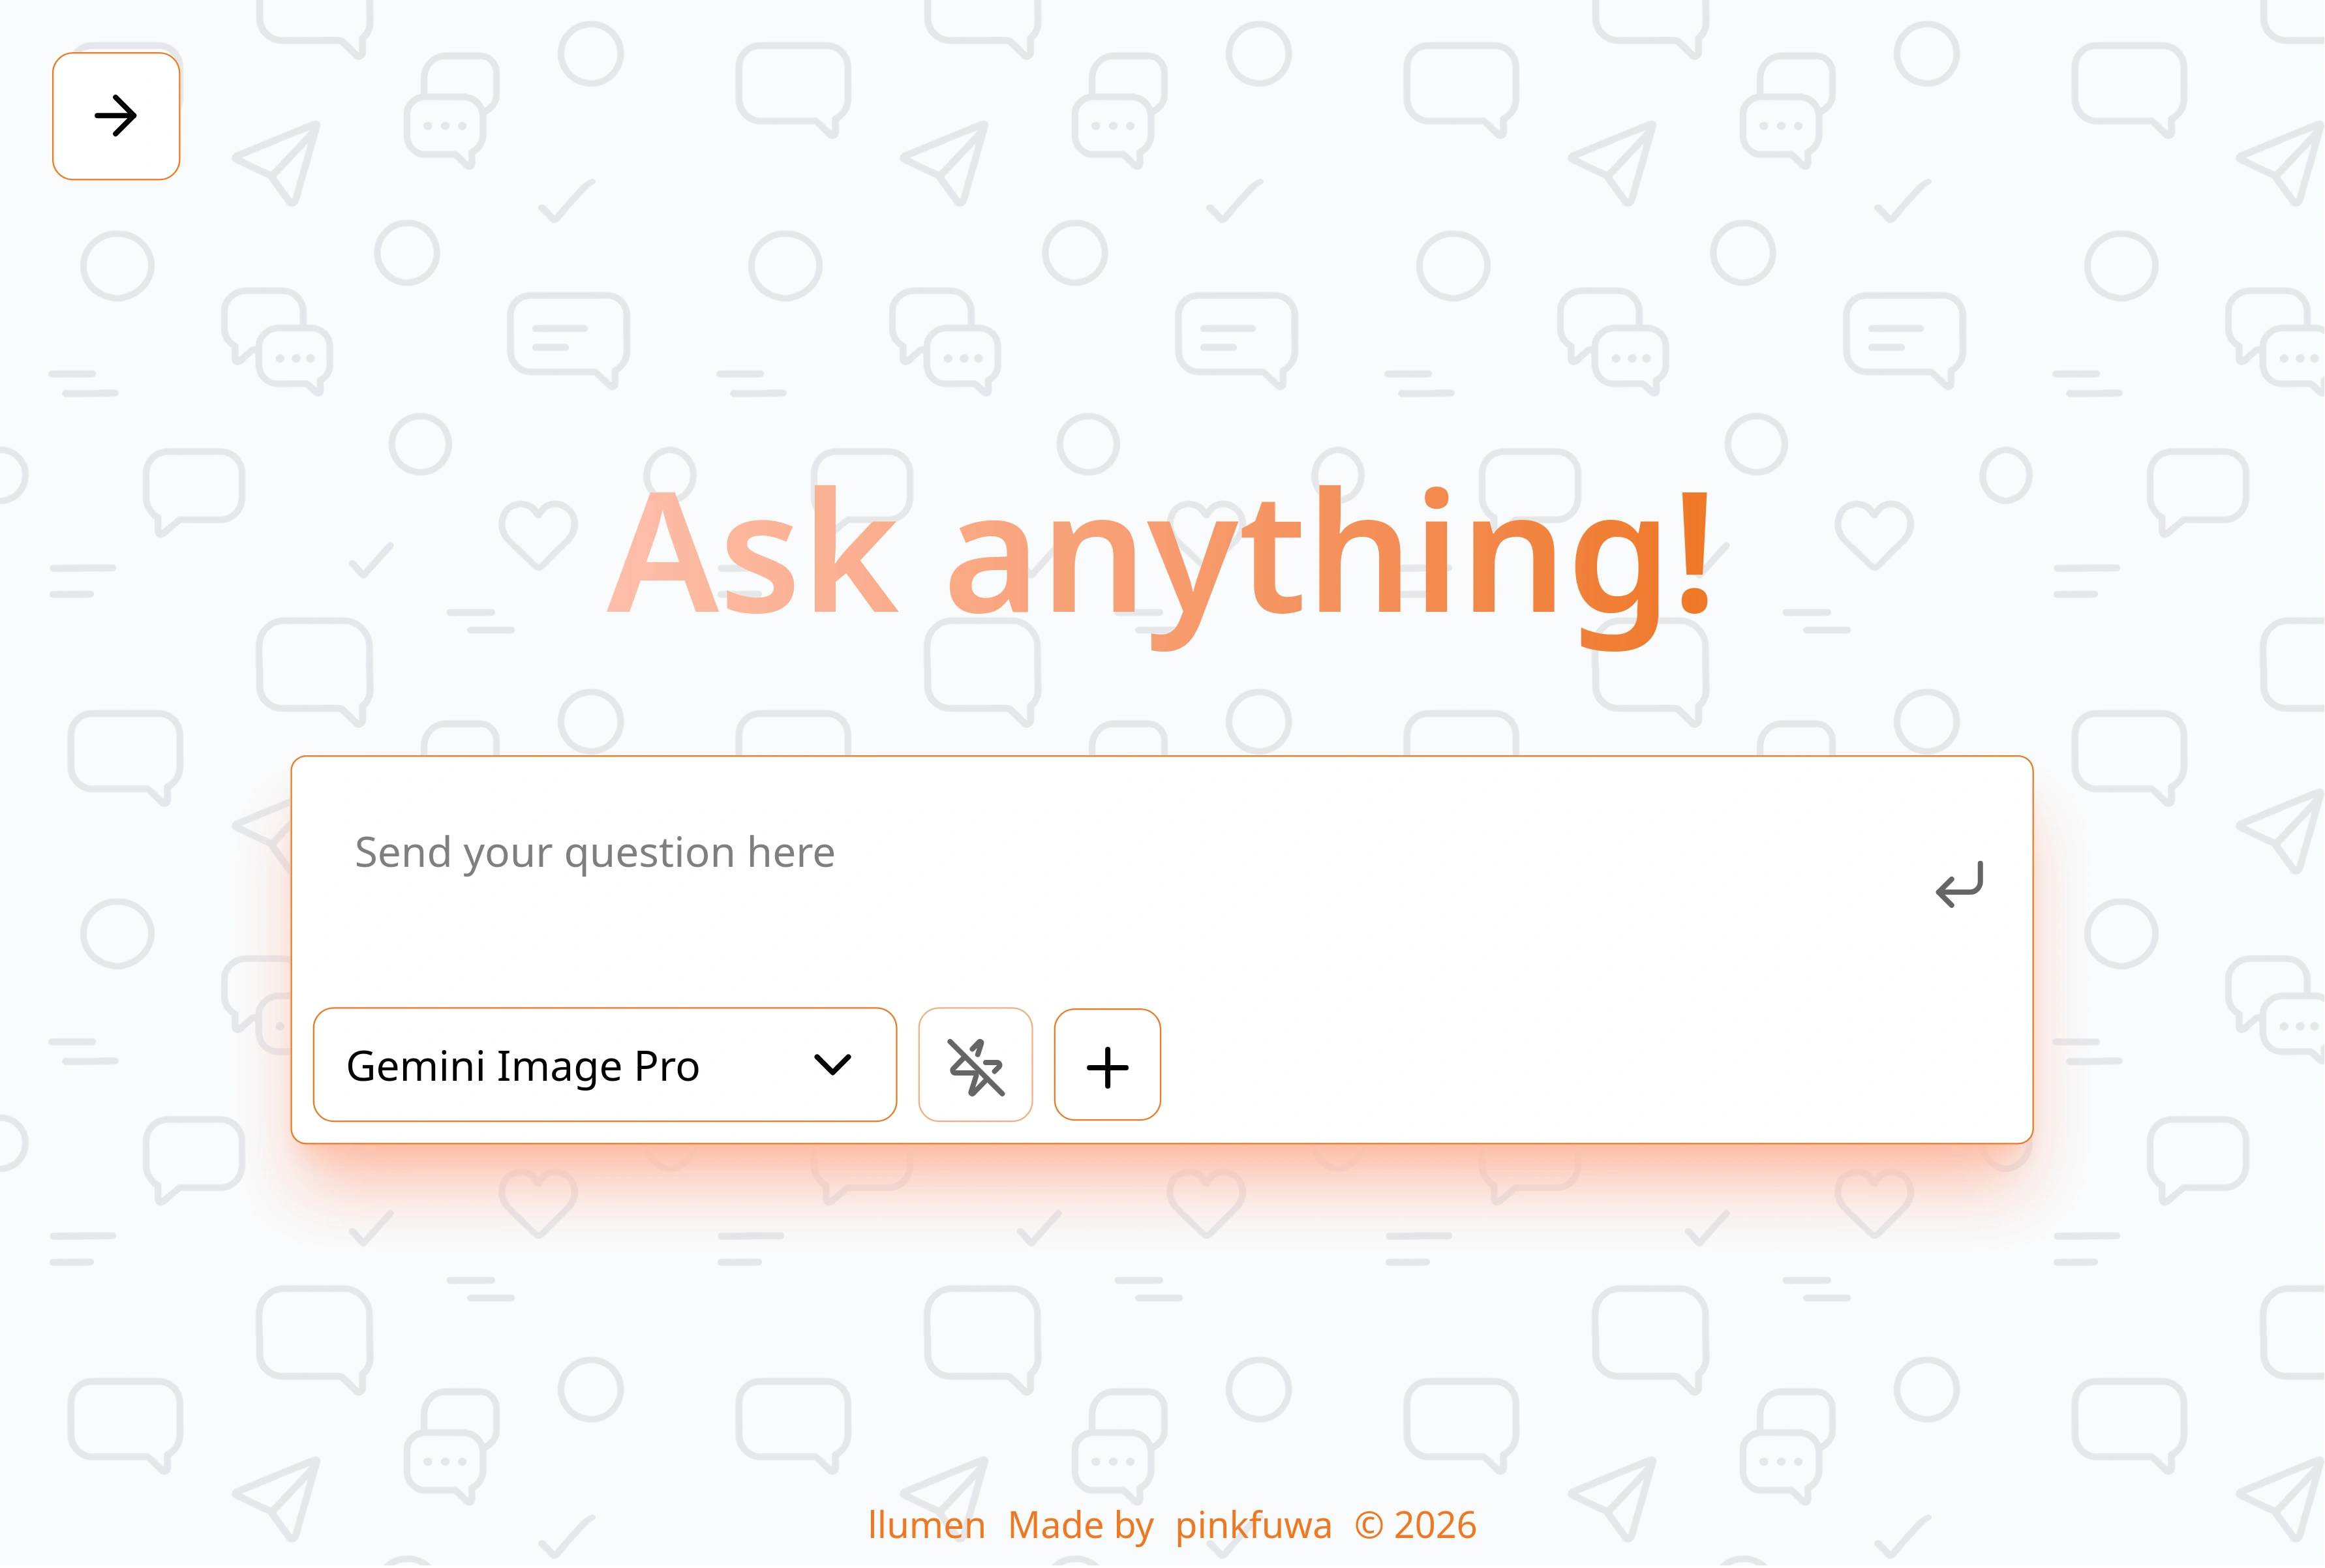Toggle the crossed-out sparkle search icon
Image resolution: width=2325 pixels, height=1568 pixels.
pyautogui.click(x=975, y=1066)
